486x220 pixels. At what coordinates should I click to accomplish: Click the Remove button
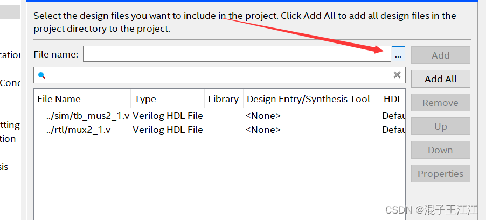click(x=440, y=103)
